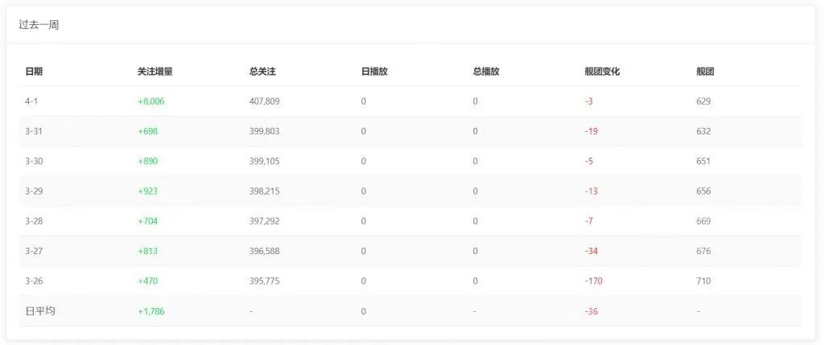Click the +890 follower gain value

tap(148, 161)
